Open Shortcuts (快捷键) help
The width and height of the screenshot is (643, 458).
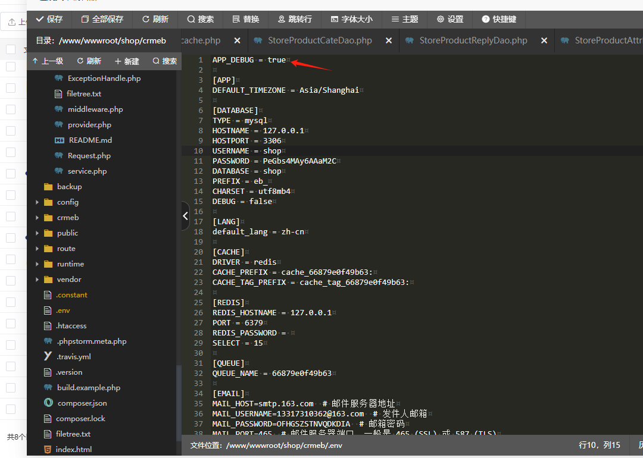pyautogui.click(x=499, y=19)
